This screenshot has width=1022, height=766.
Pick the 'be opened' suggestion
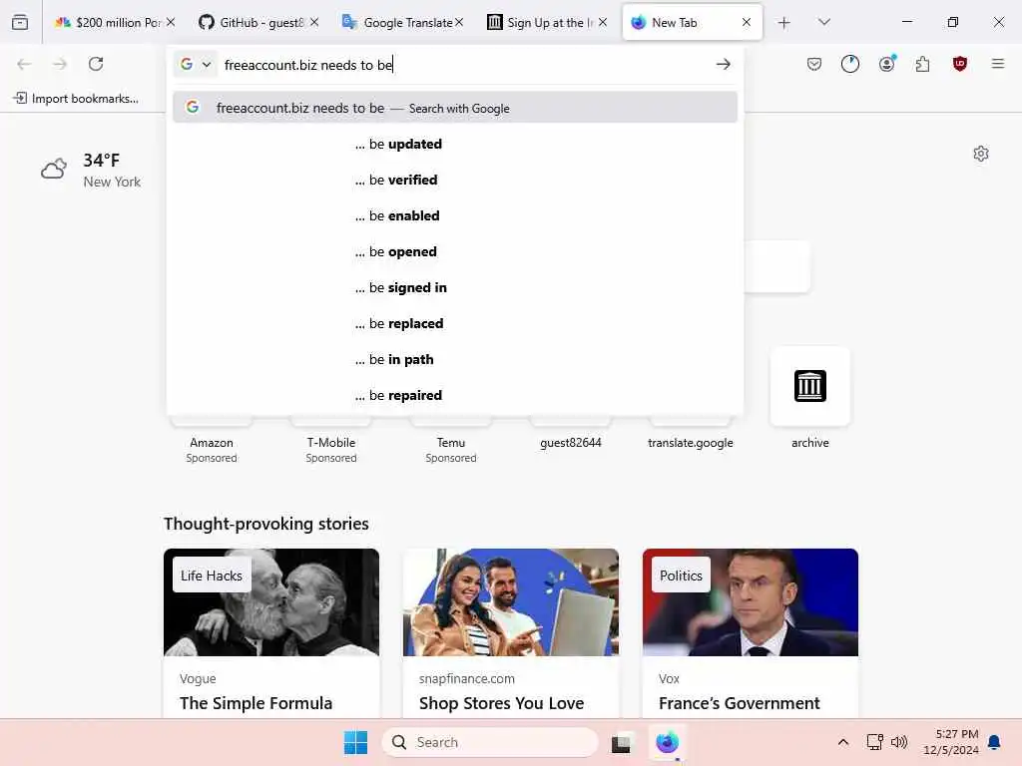(455, 251)
